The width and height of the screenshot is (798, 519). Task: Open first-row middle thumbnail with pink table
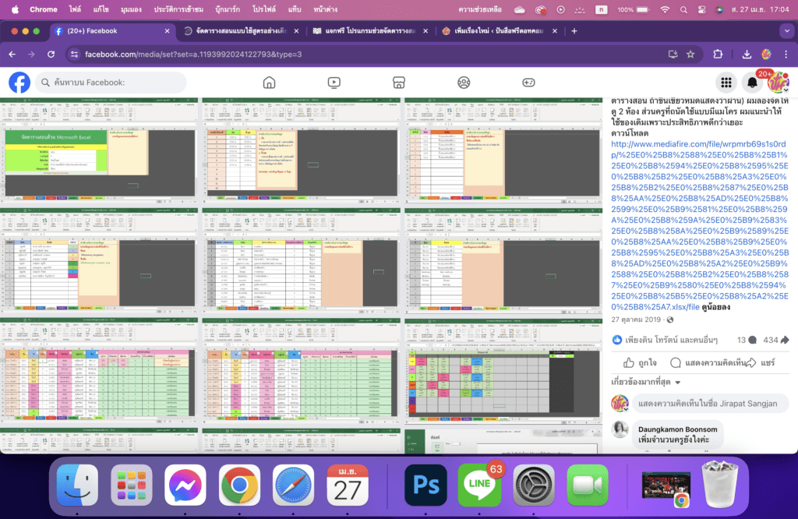click(300, 151)
